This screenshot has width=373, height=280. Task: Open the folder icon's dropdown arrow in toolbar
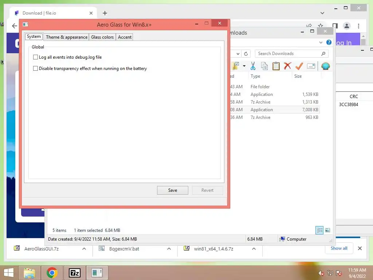point(244,66)
